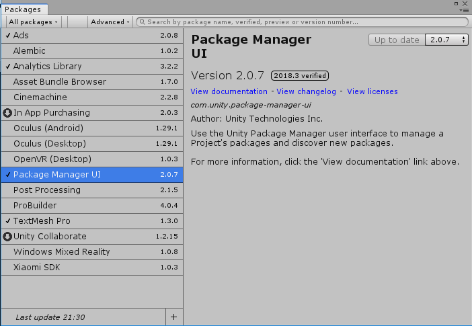Select the Alembic package
This screenshot has width=472, height=326.
[92, 51]
